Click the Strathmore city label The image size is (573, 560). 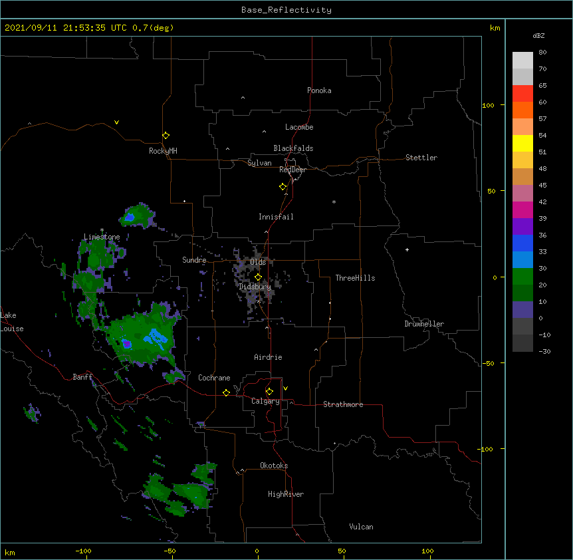pyautogui.click(x=343, y=404)
